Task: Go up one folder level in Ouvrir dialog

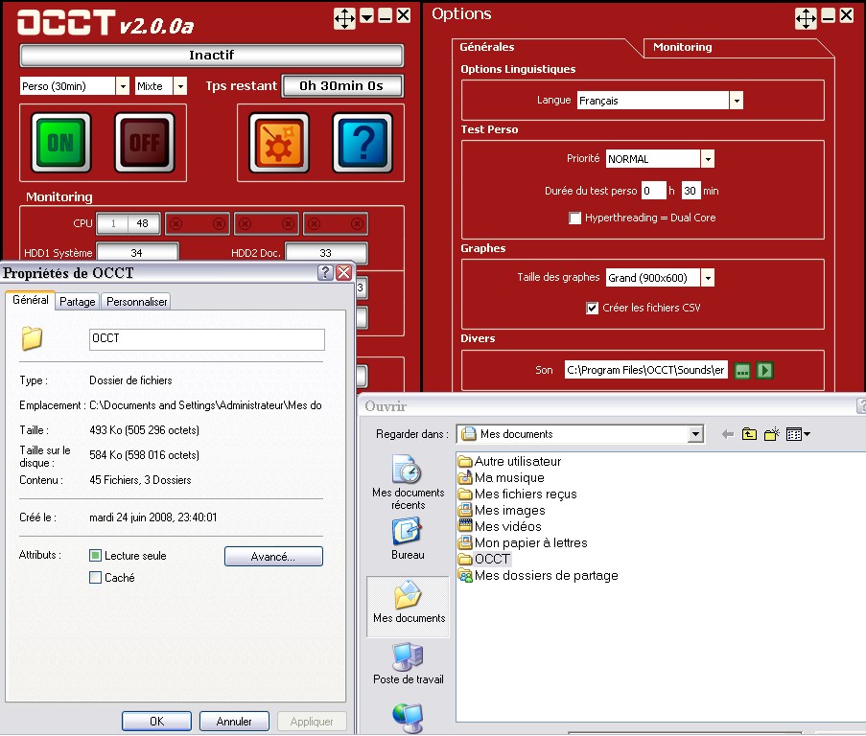Action: [x=749, y=434]
